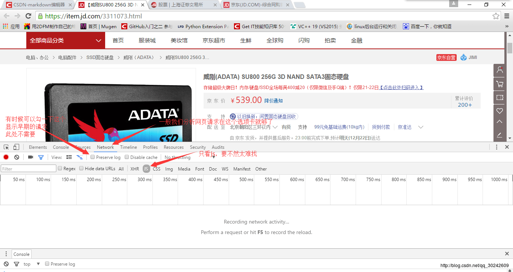
Task: Open the DevTools three-dot customize menu
Action: [x=496, y=147]
